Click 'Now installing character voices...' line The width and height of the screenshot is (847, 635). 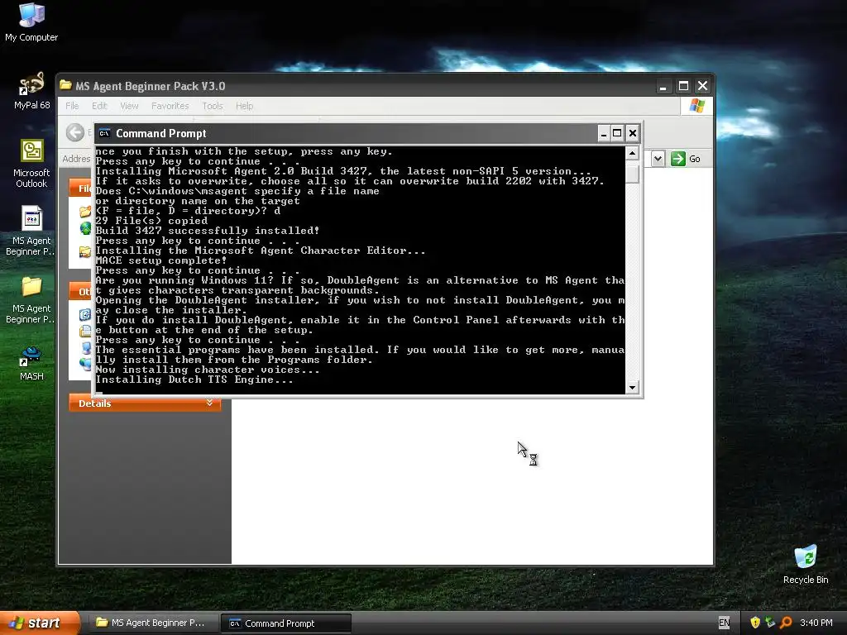click(x=208, y=370)
